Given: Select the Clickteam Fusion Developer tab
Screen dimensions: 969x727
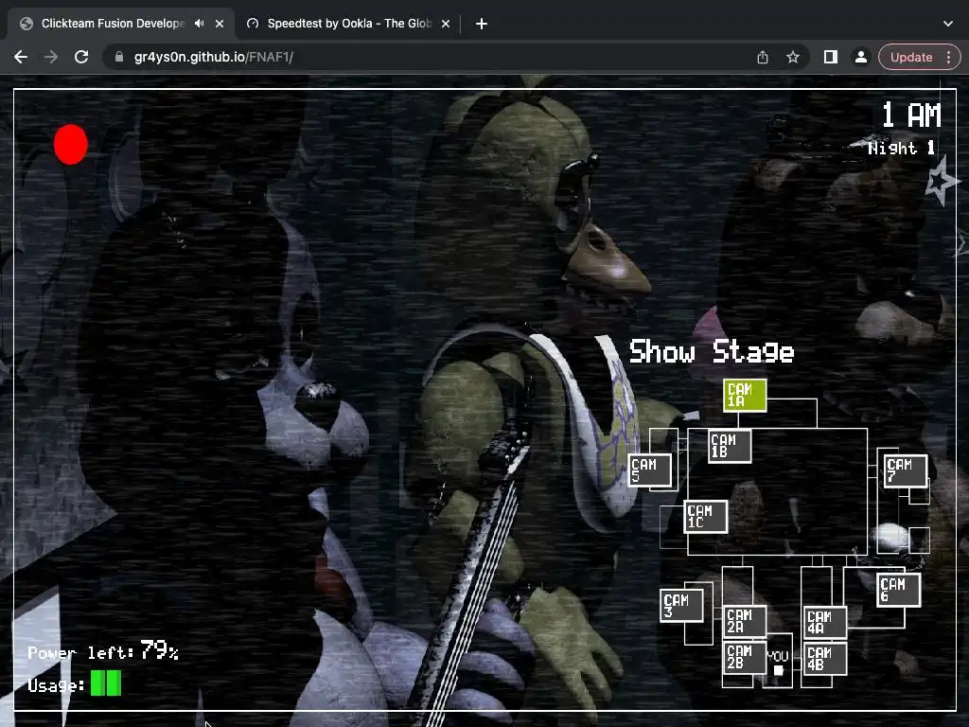Looking at the screenshot, I should 114,24.
